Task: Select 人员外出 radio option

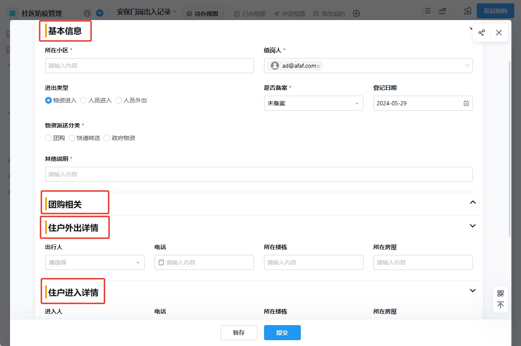Action: pyautogui.click(x=119, y=100)
